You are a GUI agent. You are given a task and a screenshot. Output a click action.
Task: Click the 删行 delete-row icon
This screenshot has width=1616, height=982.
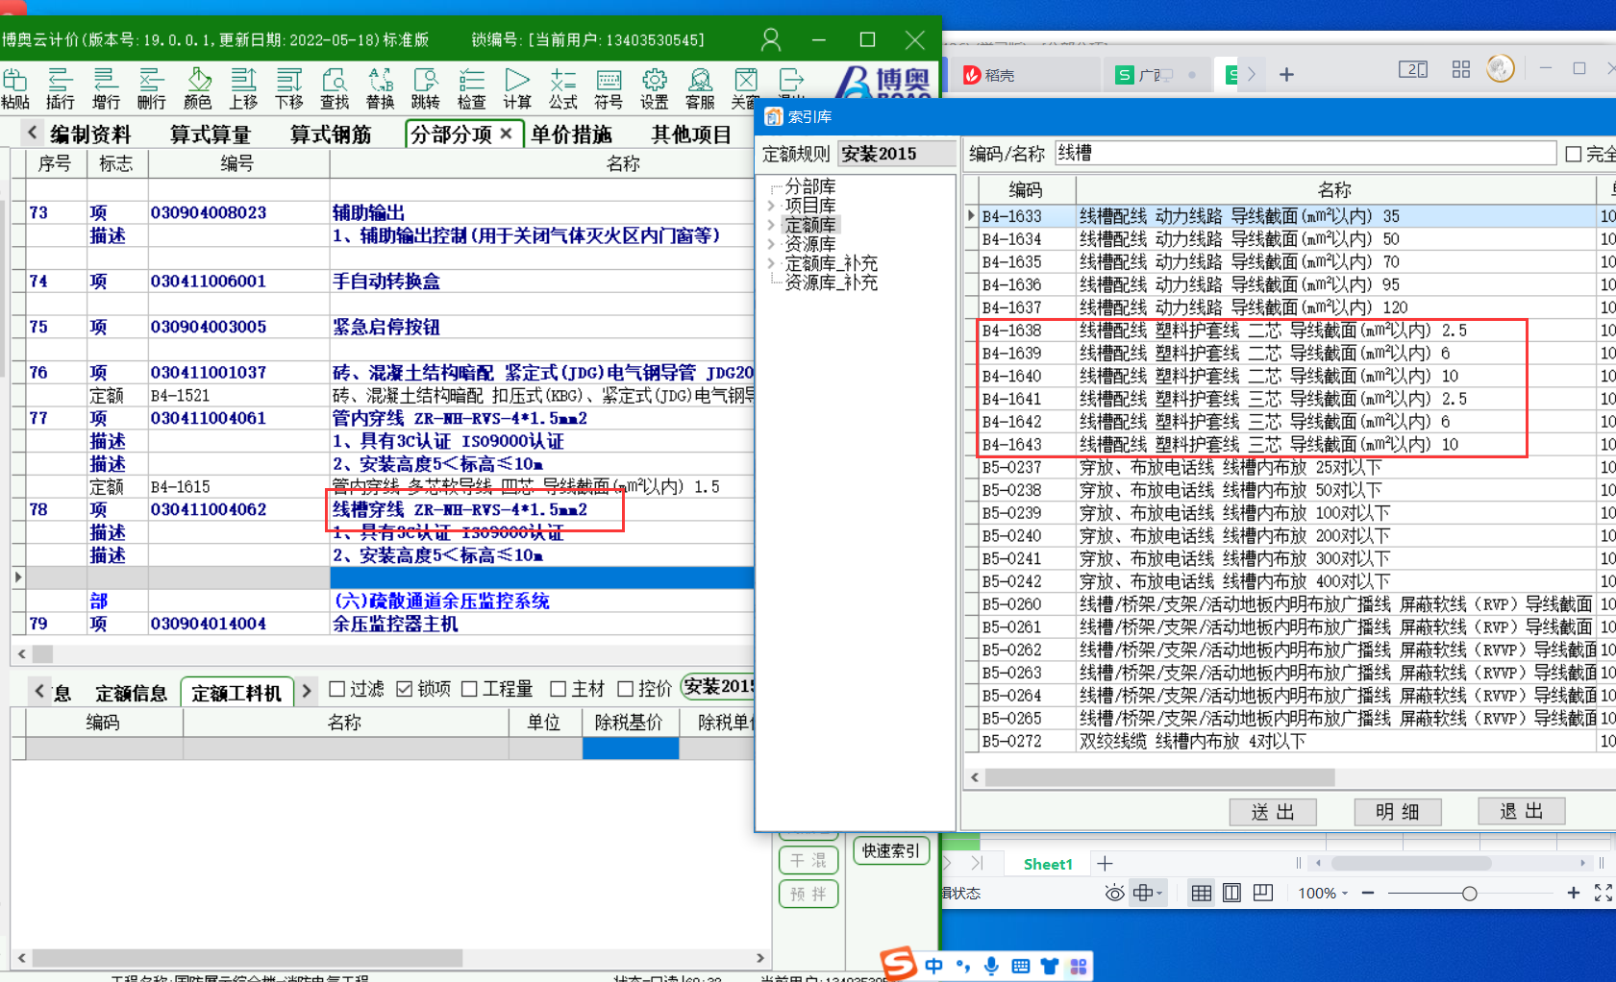[x=151, y=88]
